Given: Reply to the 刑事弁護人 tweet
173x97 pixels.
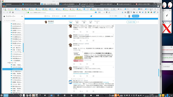Looking at the screenshot, I should 74,76.
